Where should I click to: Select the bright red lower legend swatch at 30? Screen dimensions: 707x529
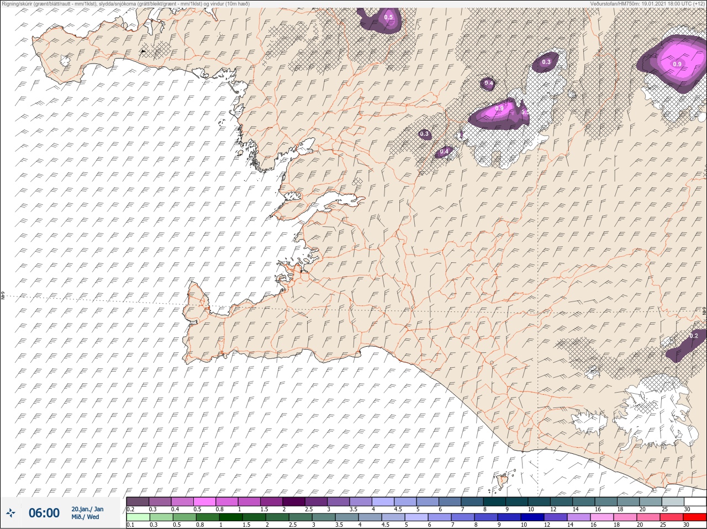(694, 517)
